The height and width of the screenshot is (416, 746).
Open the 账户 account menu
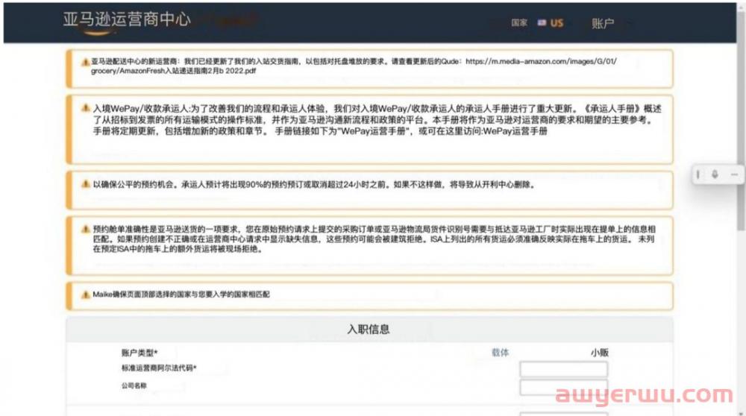click(603, 23)
